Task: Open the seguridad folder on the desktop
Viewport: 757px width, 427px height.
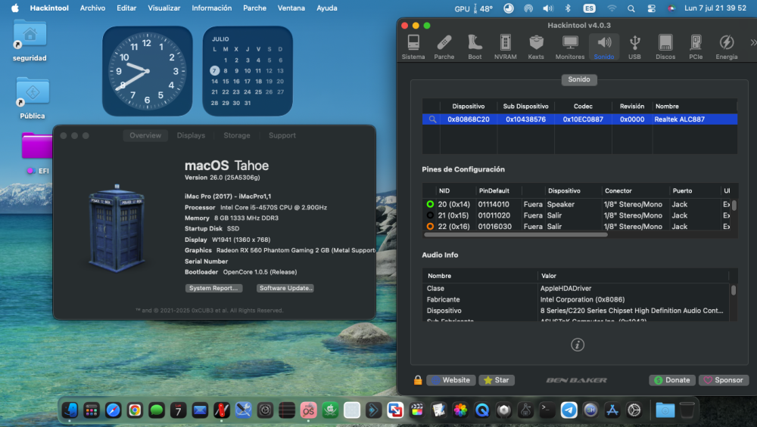Action: click(30, 41)
